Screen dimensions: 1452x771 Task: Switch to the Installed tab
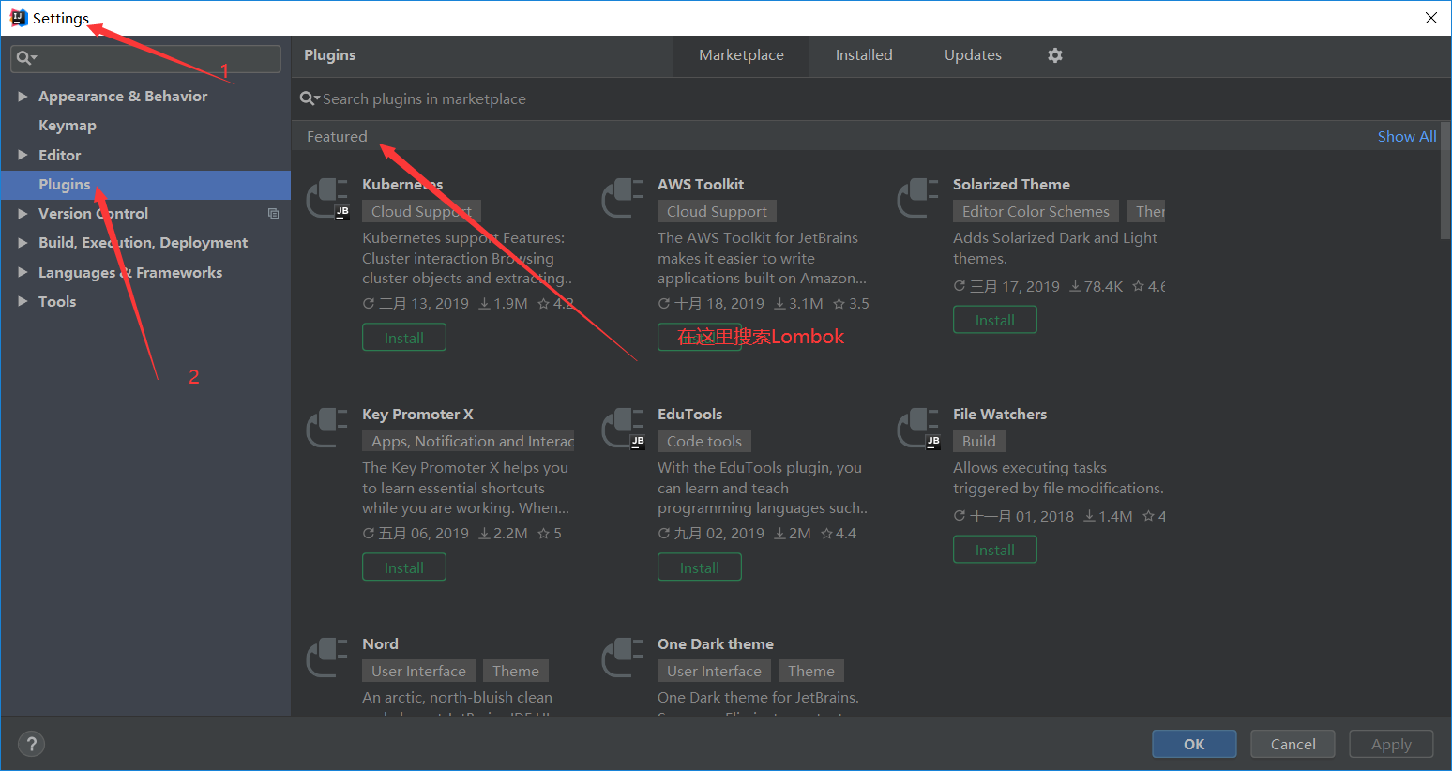click(864, 55)
